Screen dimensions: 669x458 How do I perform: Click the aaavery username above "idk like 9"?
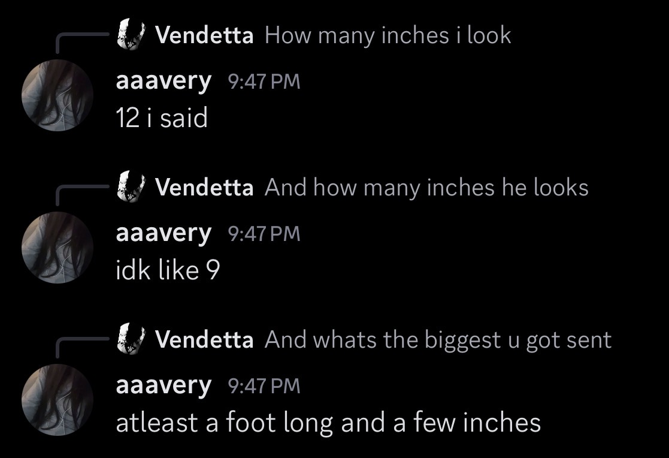pyautogui.click(x=164, y=233)
